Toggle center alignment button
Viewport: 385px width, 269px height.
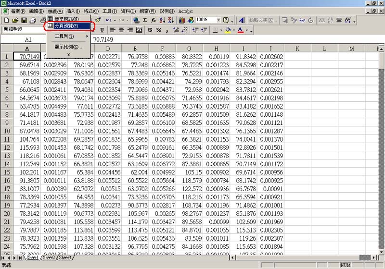[121, 30]
